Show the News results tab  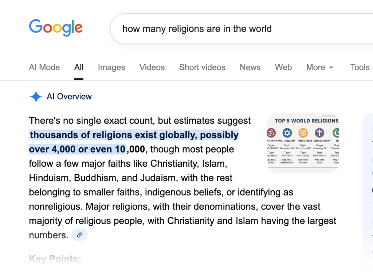pyautogui.click(x=250, y=67)
